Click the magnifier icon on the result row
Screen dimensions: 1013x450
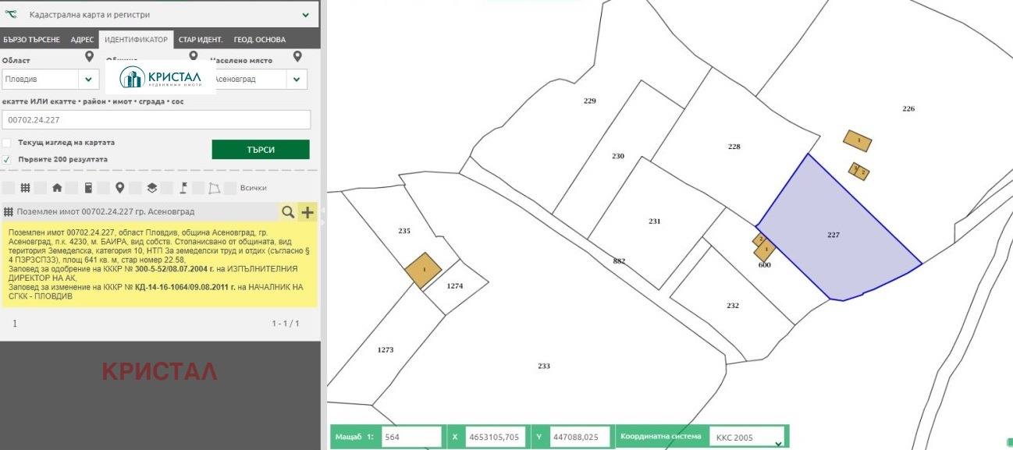pyautogui.click(x=288, y=211)
